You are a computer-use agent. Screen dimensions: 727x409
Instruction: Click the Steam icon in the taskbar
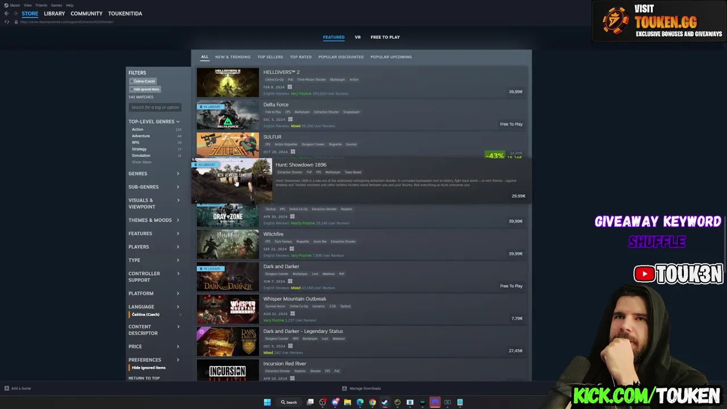pos(385,402)
